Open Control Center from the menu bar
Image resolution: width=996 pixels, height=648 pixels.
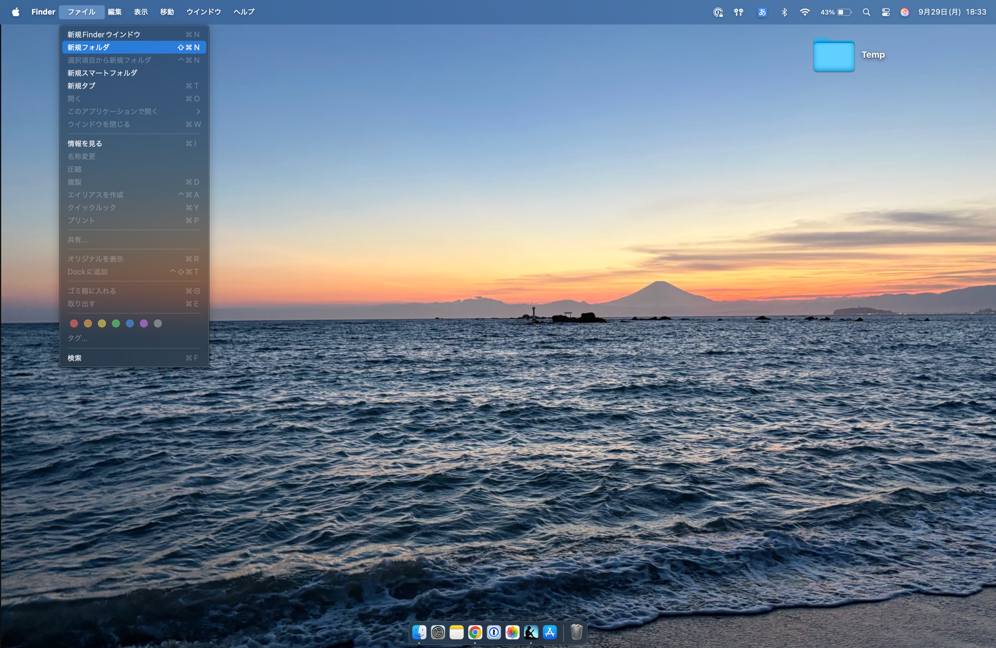(886, 12)
